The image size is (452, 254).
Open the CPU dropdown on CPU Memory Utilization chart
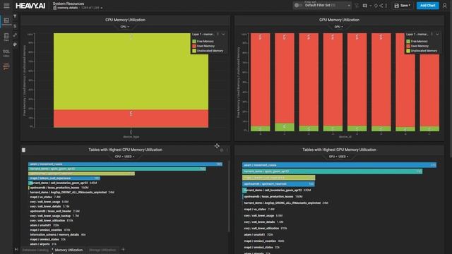[125, 27]
